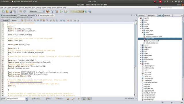This screenshot has height=104, width=184.
Task: Click the Files panel vertical scrollbar
Action: click(x=183, y=59)
